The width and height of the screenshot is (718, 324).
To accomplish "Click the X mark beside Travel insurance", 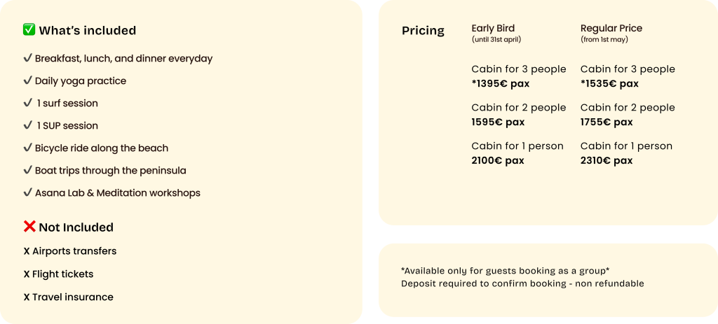I will point(27,297).
